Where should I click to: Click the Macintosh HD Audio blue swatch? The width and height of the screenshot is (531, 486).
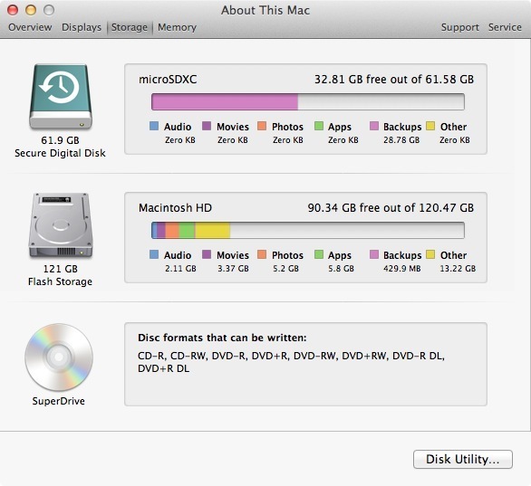pyautogui.click(x=154, y=254)
